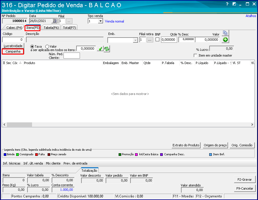
Task: Click the Produto column header
Action: (63, 63)
